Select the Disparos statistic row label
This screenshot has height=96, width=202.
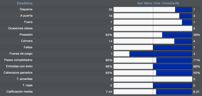pos(26,9)
